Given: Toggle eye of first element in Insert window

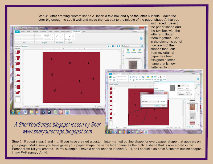Looking at the screenshot, I should [x=109, y=88].
